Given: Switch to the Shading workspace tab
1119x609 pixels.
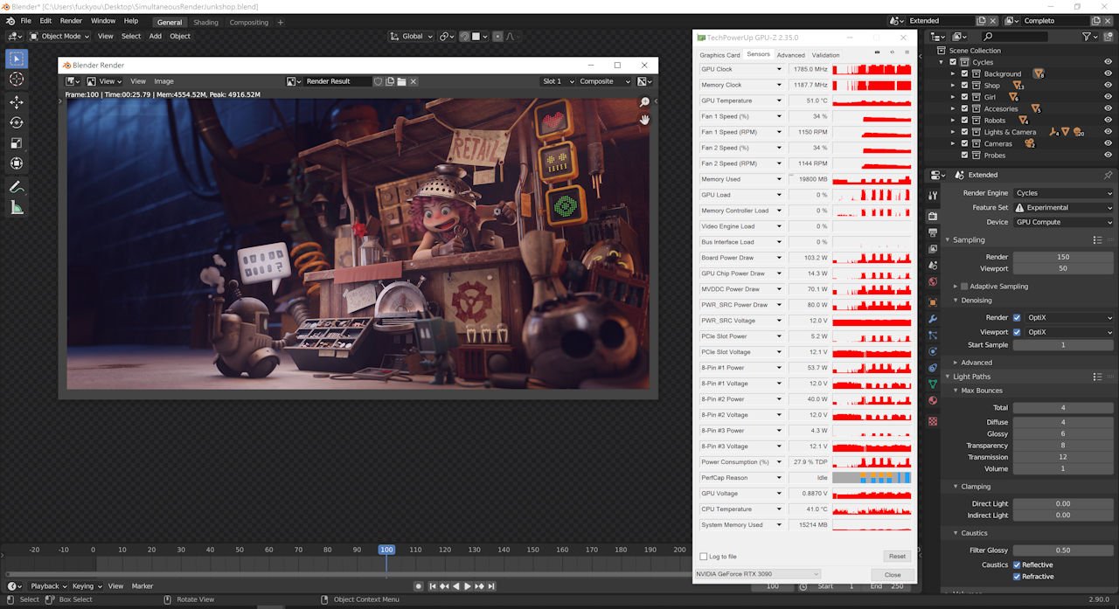Looking at the screenshot, I should pos(206,23).
